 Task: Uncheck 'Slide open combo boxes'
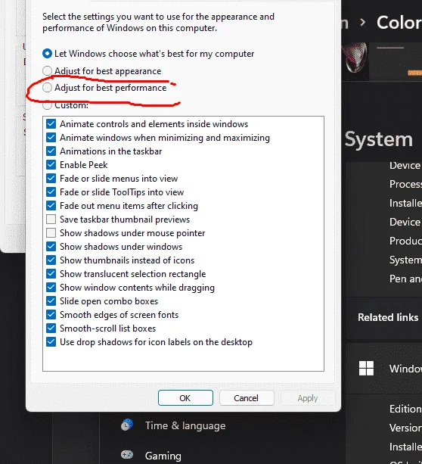[51, 301]
